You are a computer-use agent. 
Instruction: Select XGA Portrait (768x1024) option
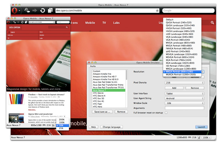pyautogui.click(x=182, y=60)
